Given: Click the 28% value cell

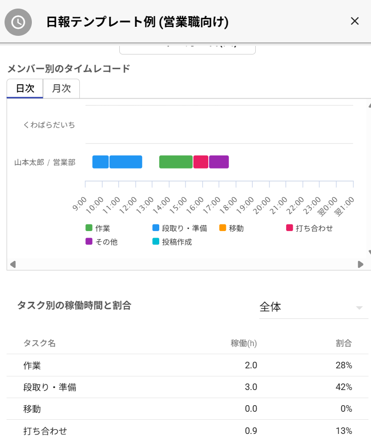Looking at the screenshot, I should coord(344,365).
